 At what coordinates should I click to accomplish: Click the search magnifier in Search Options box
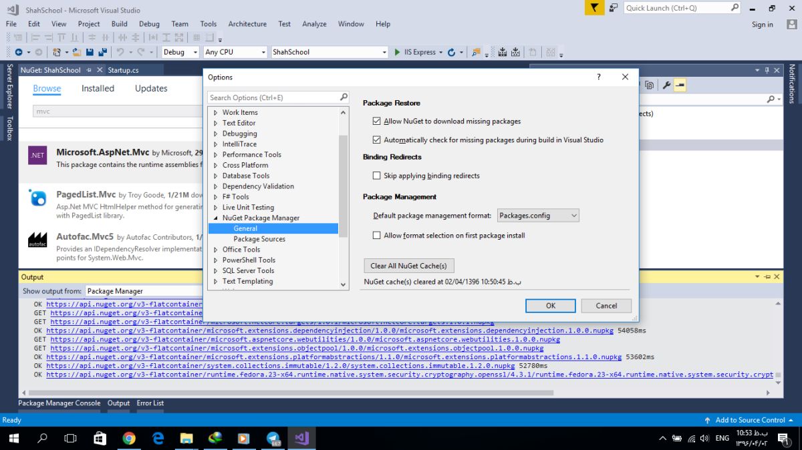pos(344,97)
